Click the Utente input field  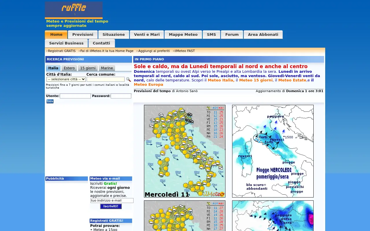point(75,96)
